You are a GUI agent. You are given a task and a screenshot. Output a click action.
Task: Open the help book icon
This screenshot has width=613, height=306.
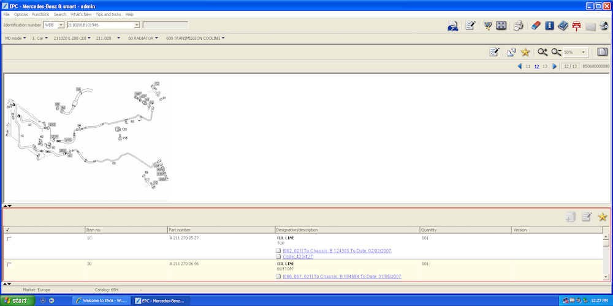563,26
